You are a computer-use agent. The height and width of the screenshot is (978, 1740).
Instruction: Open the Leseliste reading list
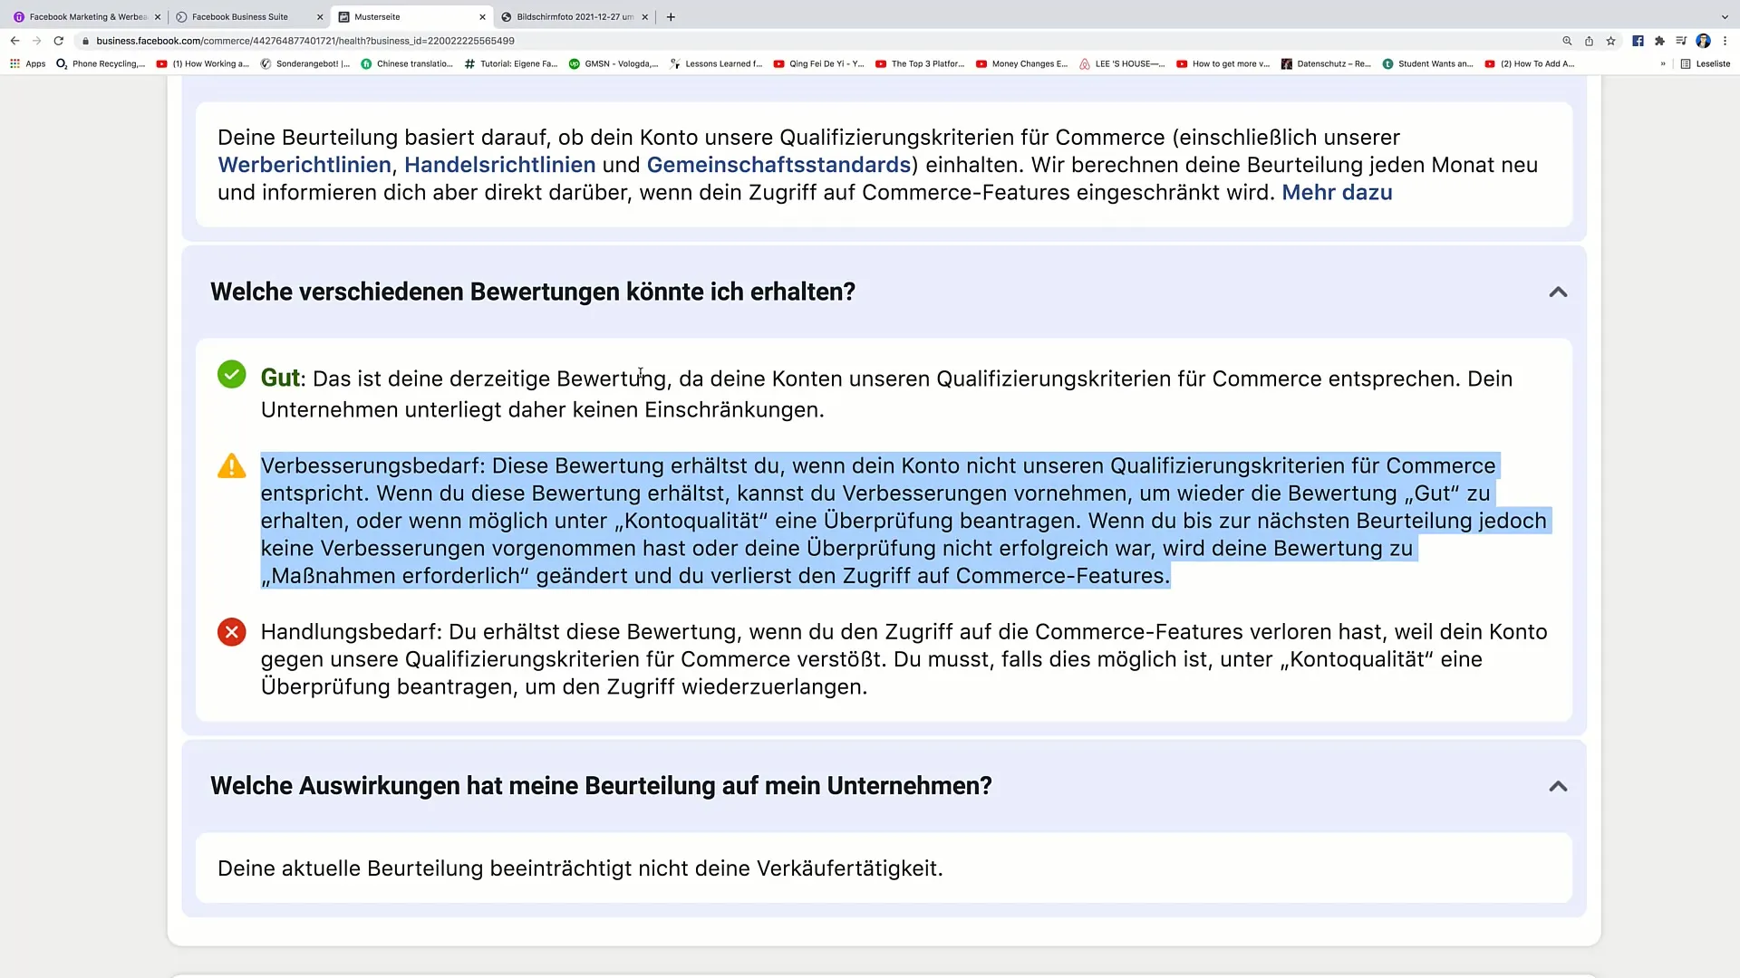(1705, 64)
